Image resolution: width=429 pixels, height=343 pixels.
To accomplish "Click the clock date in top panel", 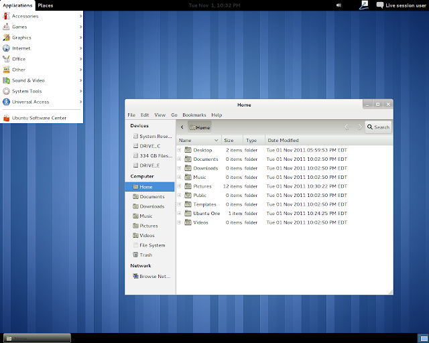I will coord(214,5).
